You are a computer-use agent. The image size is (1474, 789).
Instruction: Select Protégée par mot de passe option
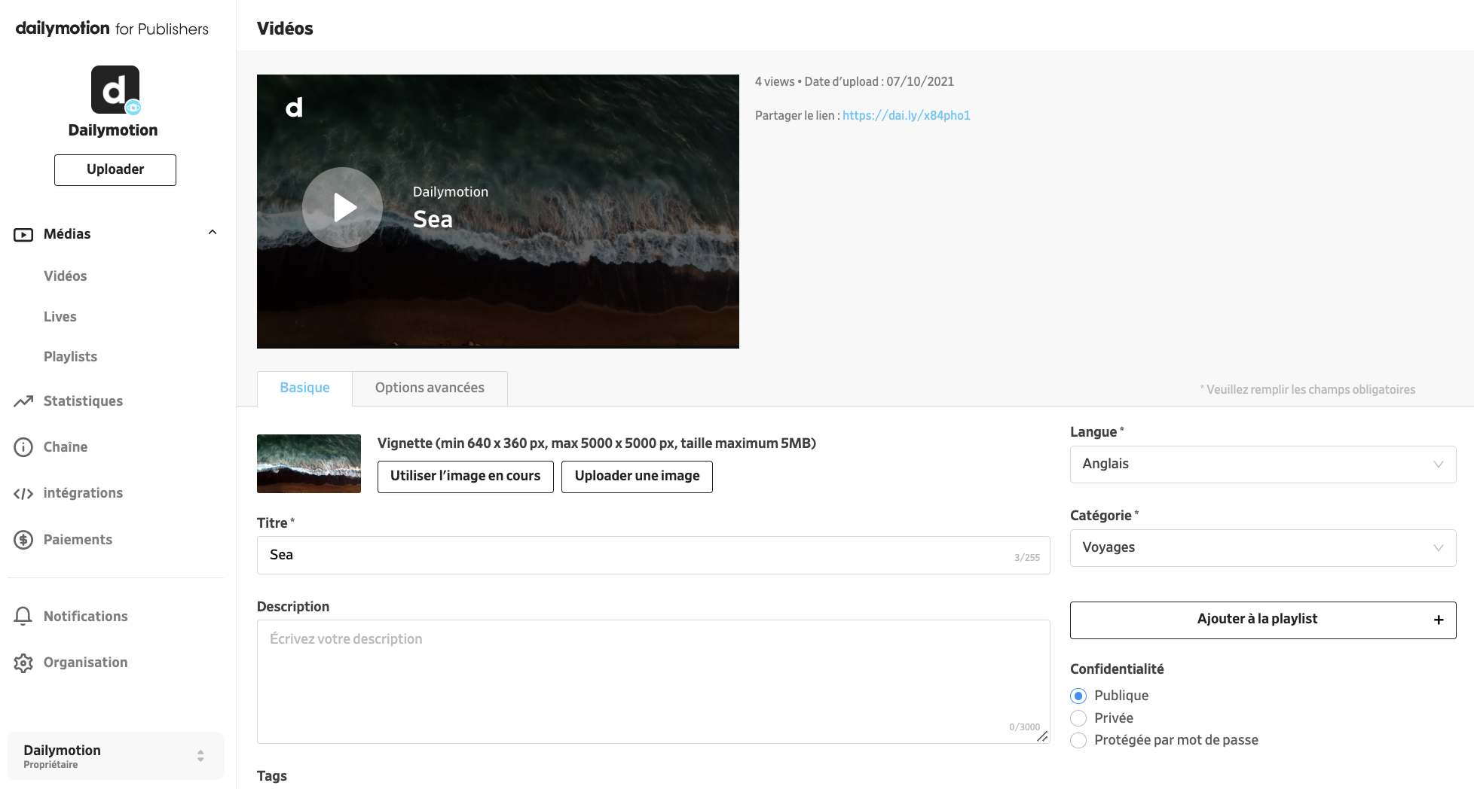coord(1078,740)
